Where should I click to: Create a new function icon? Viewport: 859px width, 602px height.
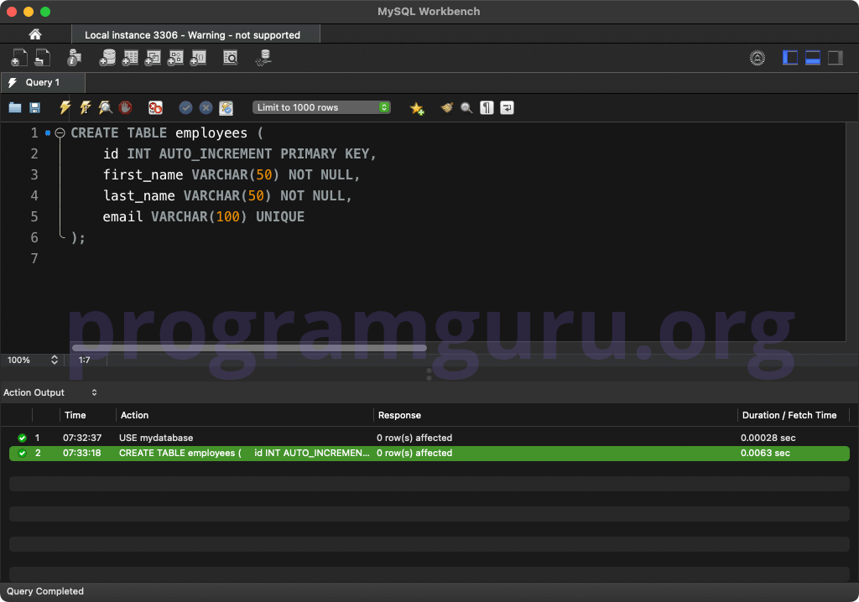pos(198,58)
